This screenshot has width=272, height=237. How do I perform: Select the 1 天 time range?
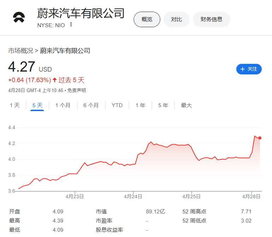[x=15, y=105]
